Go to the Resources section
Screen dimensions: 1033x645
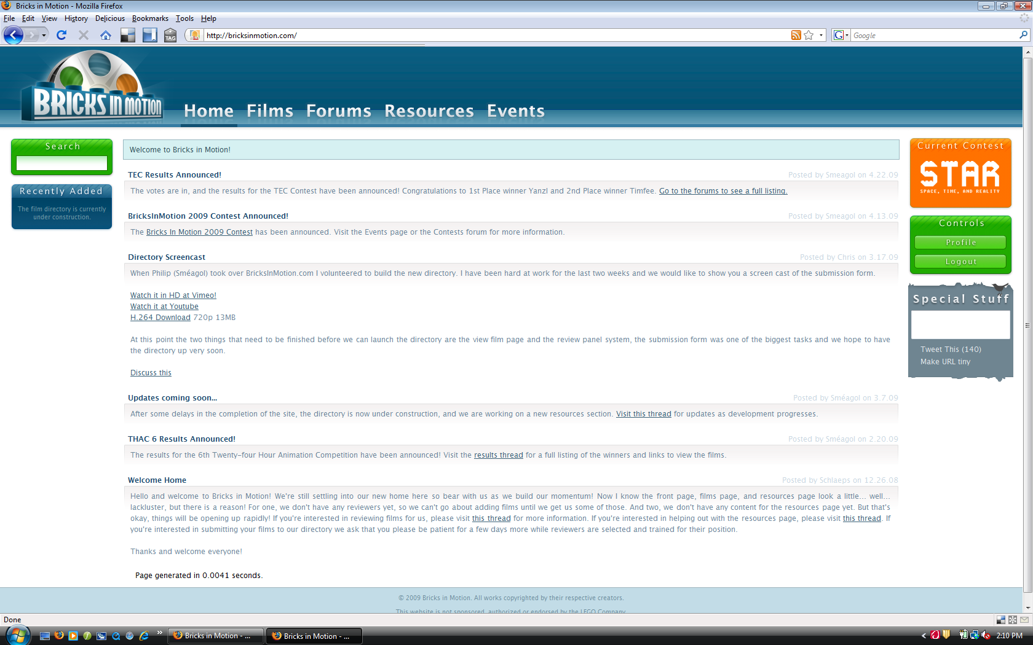tap(429, 111)
